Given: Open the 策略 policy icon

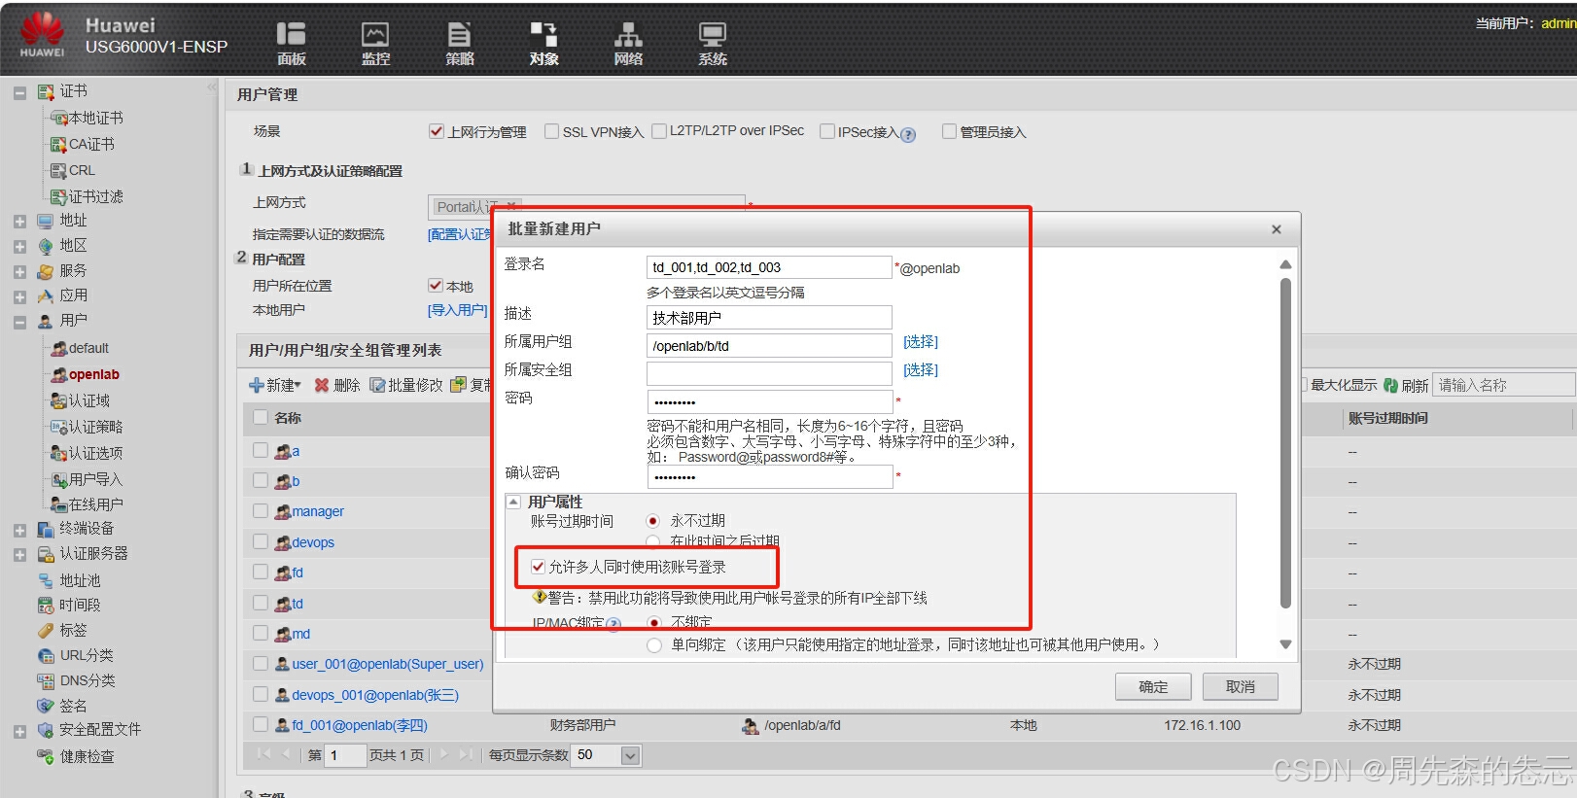Looking at the screenshot, I should (459, 34).
